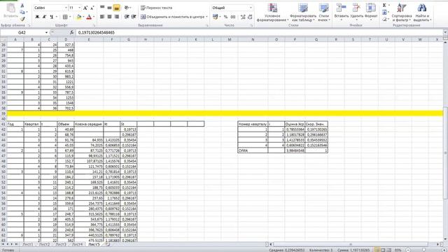Toggle italic (К) formatting
Image resolution: width=448 pixels, height=252 pixels.
(44, 17)
